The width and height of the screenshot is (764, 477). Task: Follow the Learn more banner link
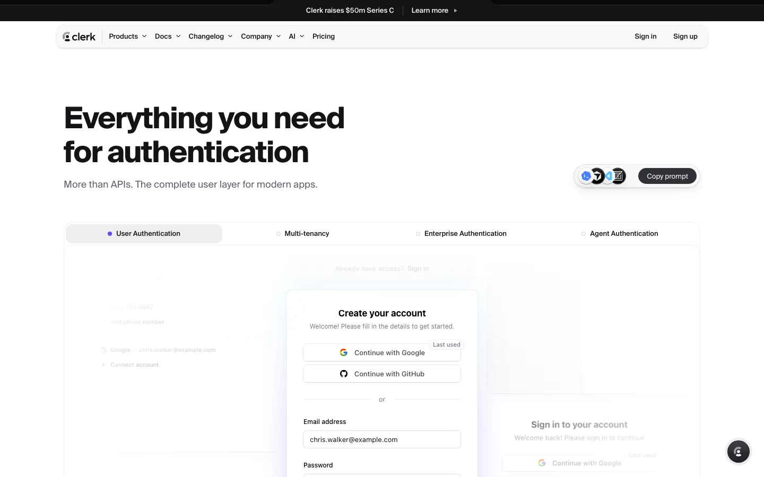pos(434,11)
